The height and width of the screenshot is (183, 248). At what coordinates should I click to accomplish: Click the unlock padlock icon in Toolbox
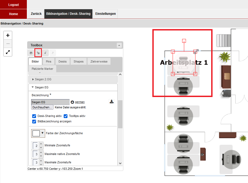tap(38, 53)
